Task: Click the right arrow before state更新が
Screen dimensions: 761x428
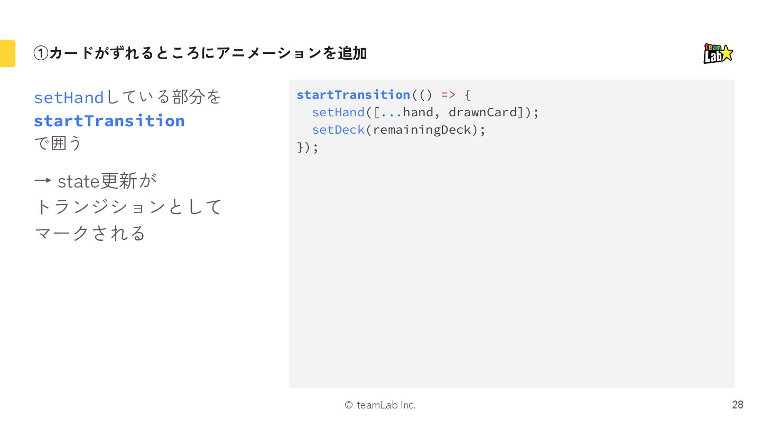Action: point(42,181)
